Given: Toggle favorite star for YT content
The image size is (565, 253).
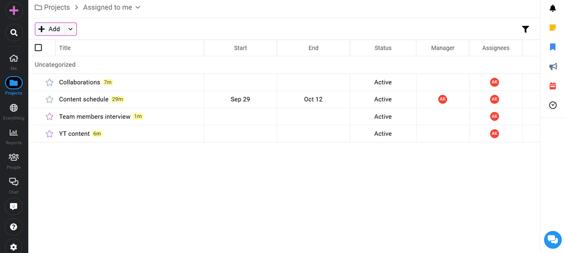Looking at the screenshot, I should click(x=49, y=134).
